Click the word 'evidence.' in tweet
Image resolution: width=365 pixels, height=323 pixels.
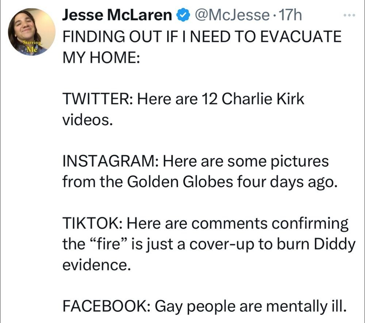point(96,265)
